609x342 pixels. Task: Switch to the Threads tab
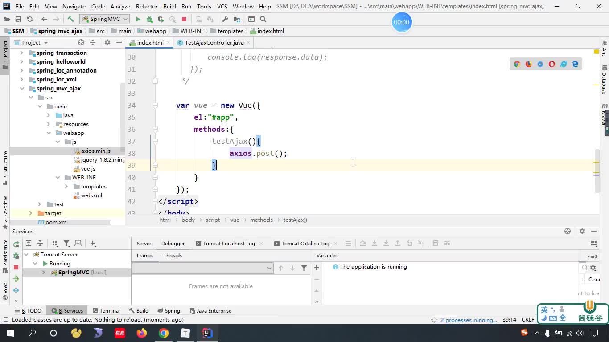coord(173,256)
